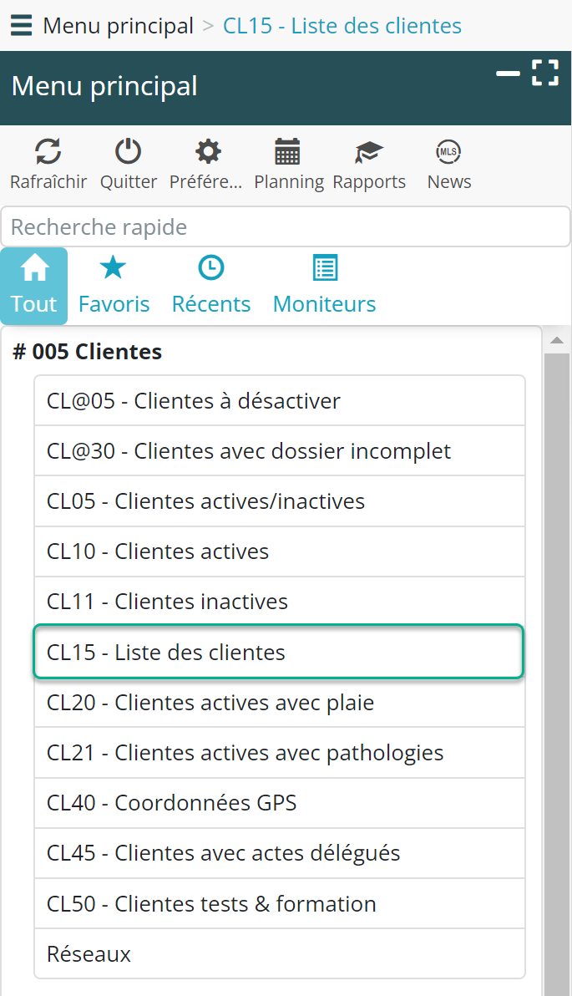Click the scrollbar up arrow
Viewport: 572px width, 996px height.
[x=556, y=339]
